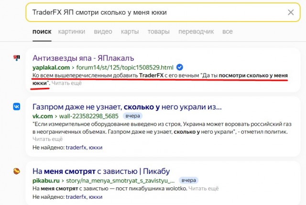This screenshot has height=205, width=306.
Task: Expand Читать ещё in the vk.com result
Action: [x=48, y=139]
